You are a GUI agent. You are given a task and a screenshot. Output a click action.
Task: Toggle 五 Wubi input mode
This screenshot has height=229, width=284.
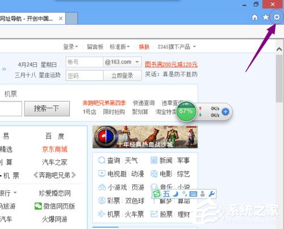pos(166,194)
